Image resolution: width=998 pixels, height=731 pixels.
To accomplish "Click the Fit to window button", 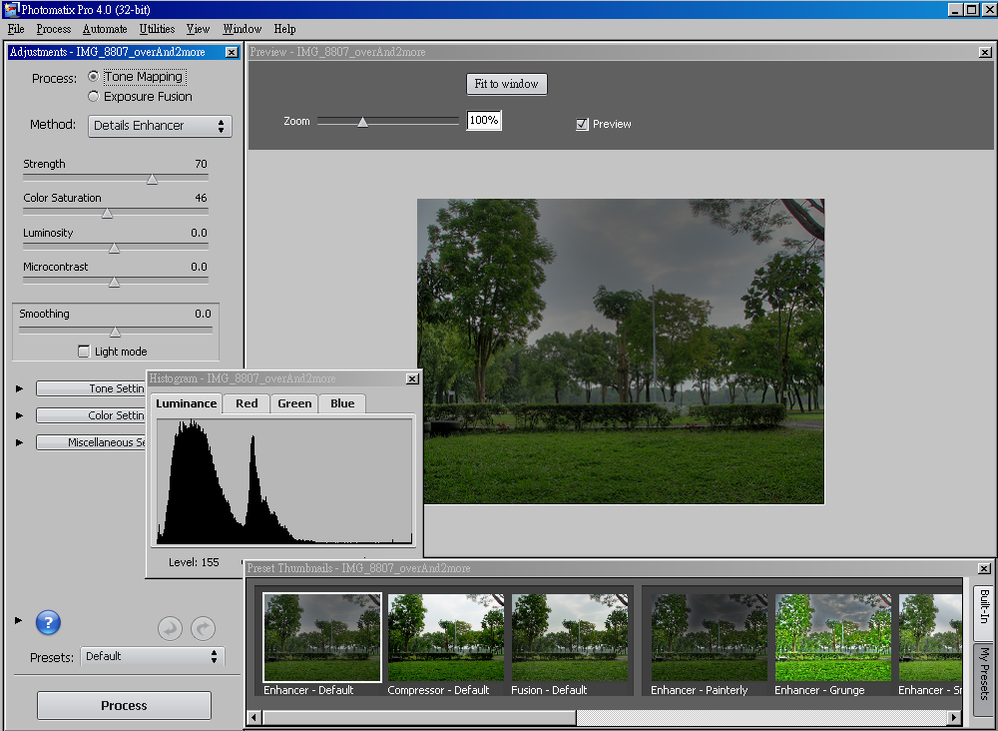I will 507,84.
